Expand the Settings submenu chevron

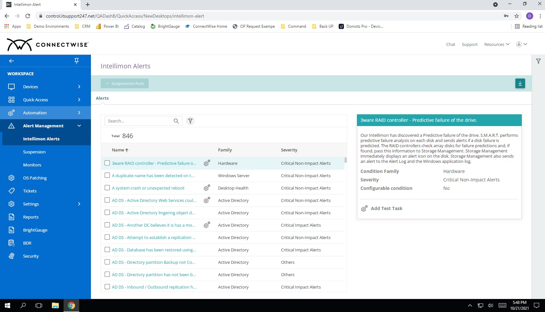click(79, 204)
